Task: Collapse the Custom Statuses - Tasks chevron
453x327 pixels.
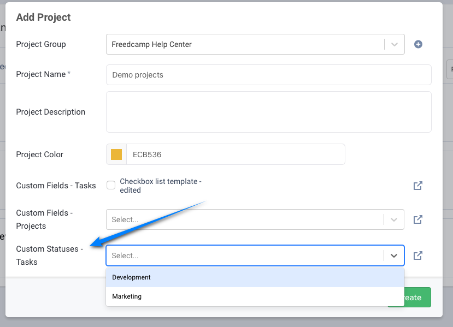Action: click(x=394, y=255)
